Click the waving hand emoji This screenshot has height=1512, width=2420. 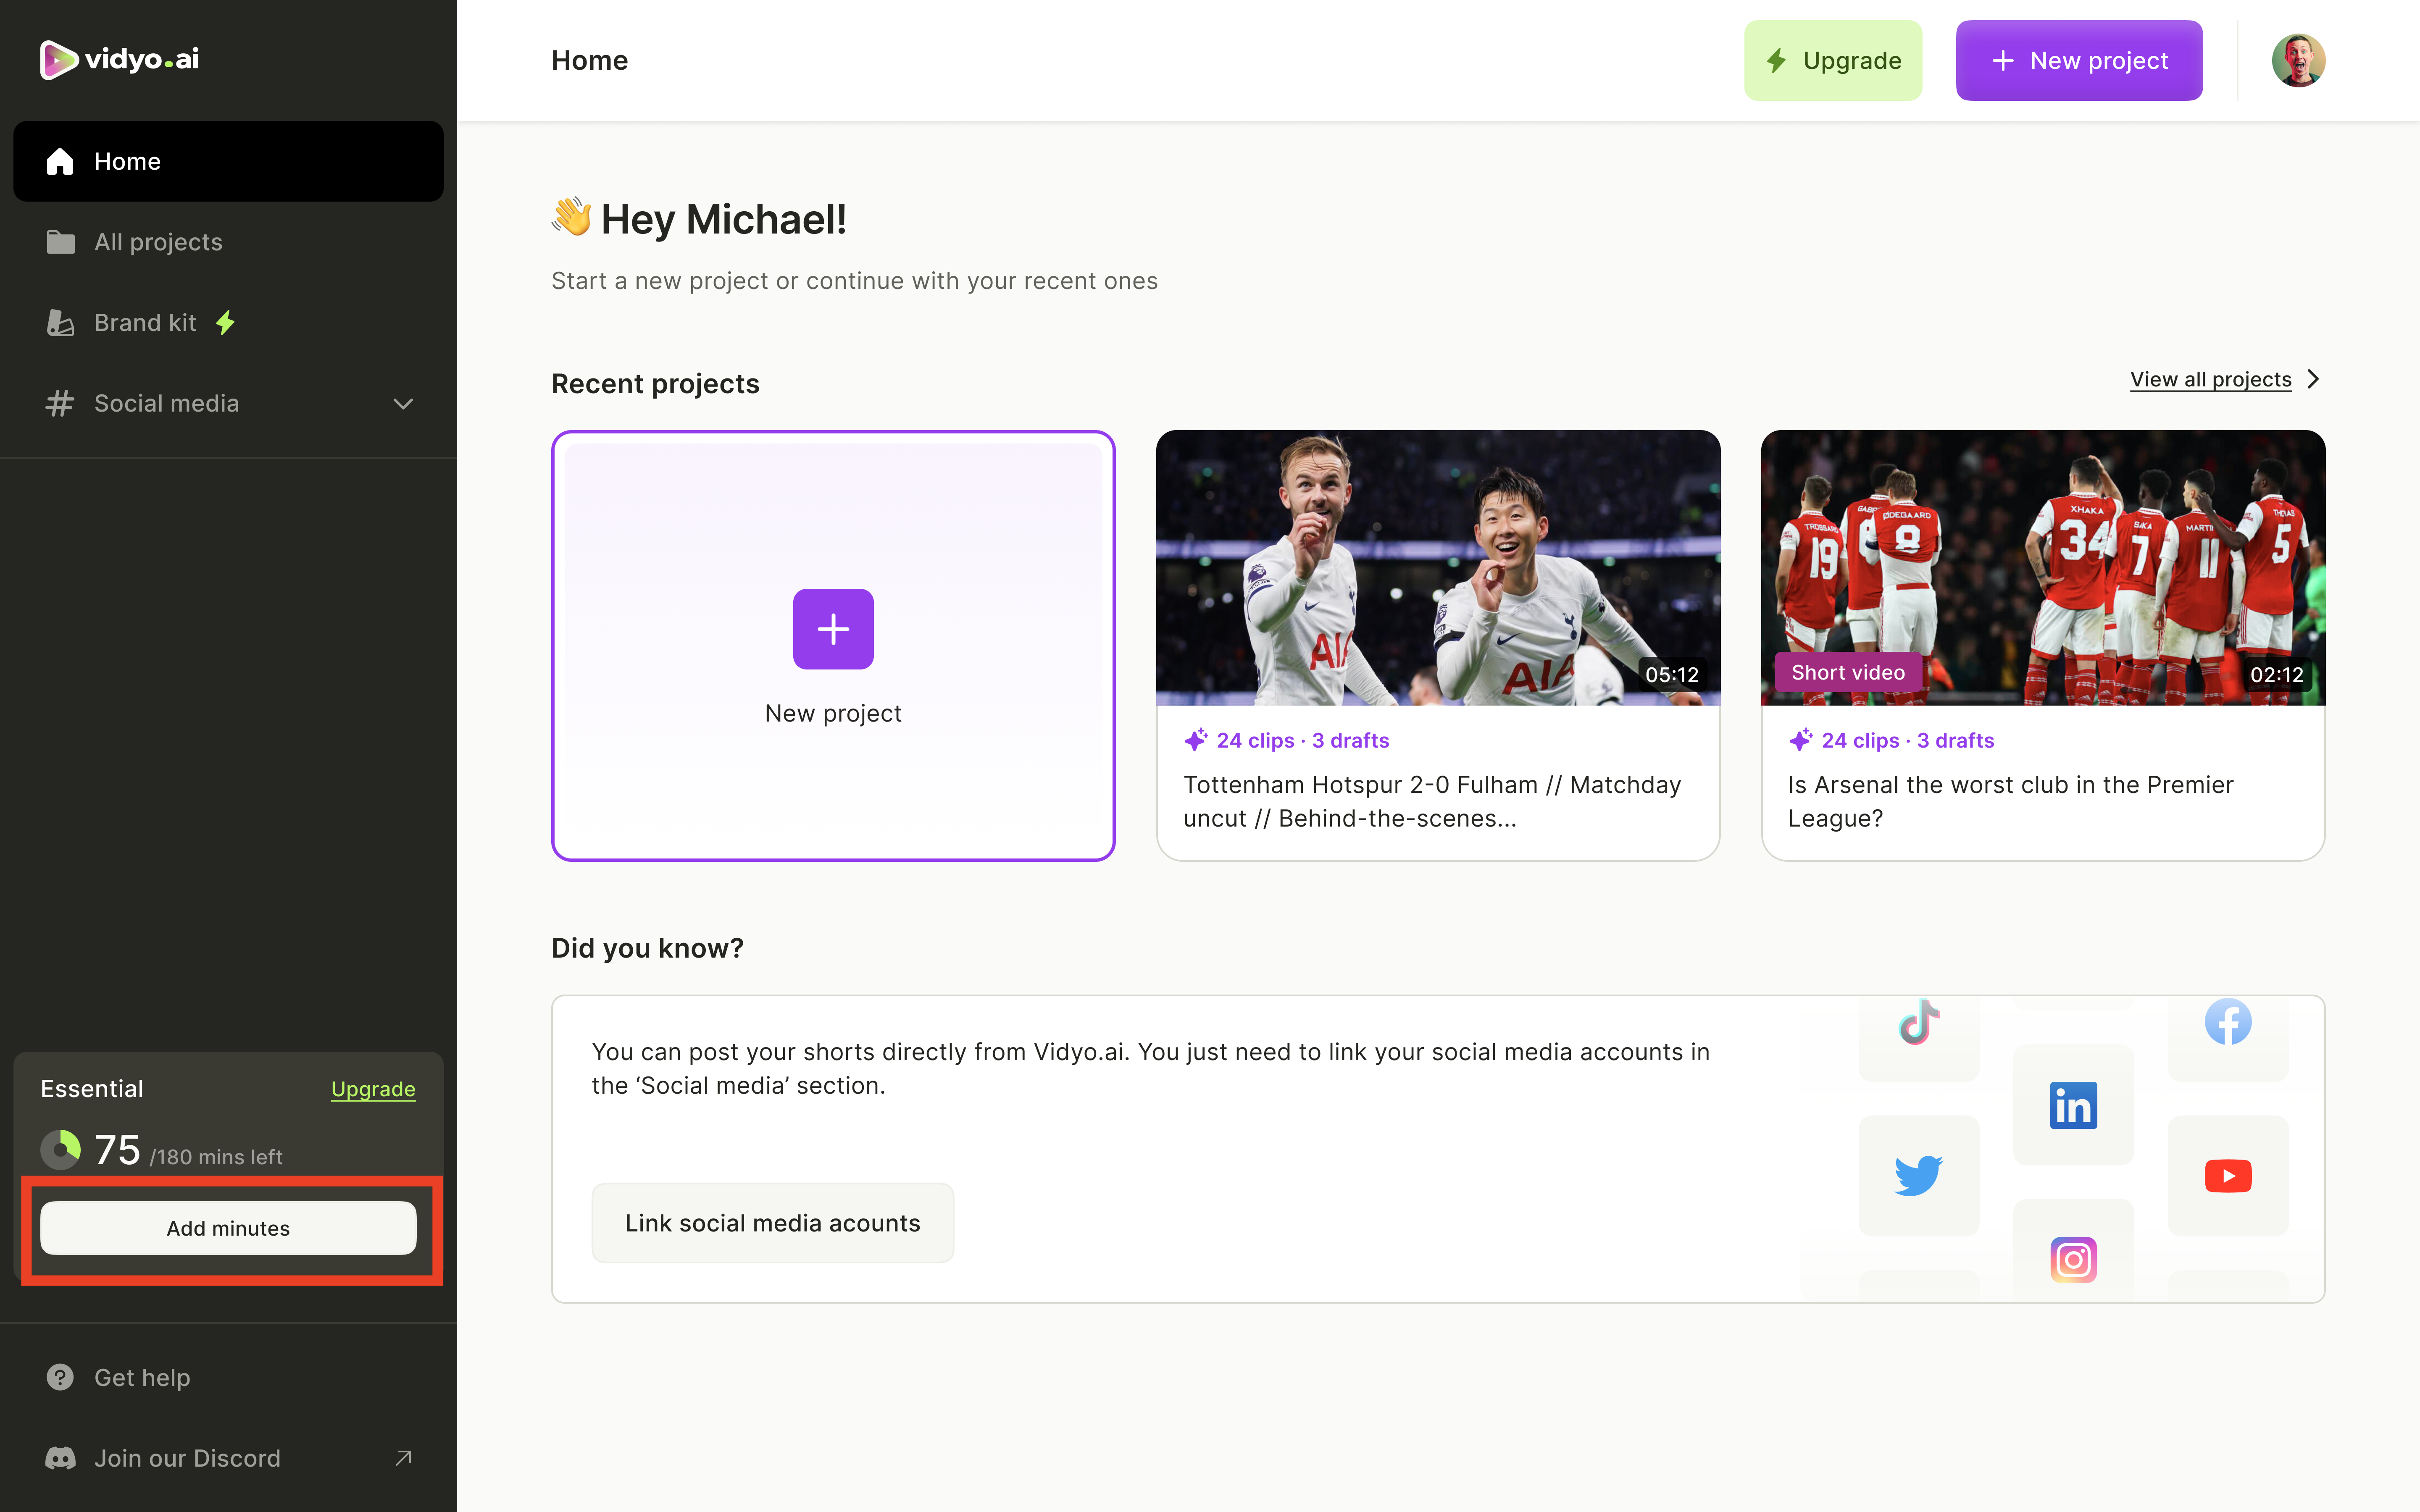[x=572, y=217]
